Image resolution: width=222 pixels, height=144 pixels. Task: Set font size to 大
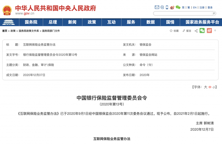pos(206,87)
